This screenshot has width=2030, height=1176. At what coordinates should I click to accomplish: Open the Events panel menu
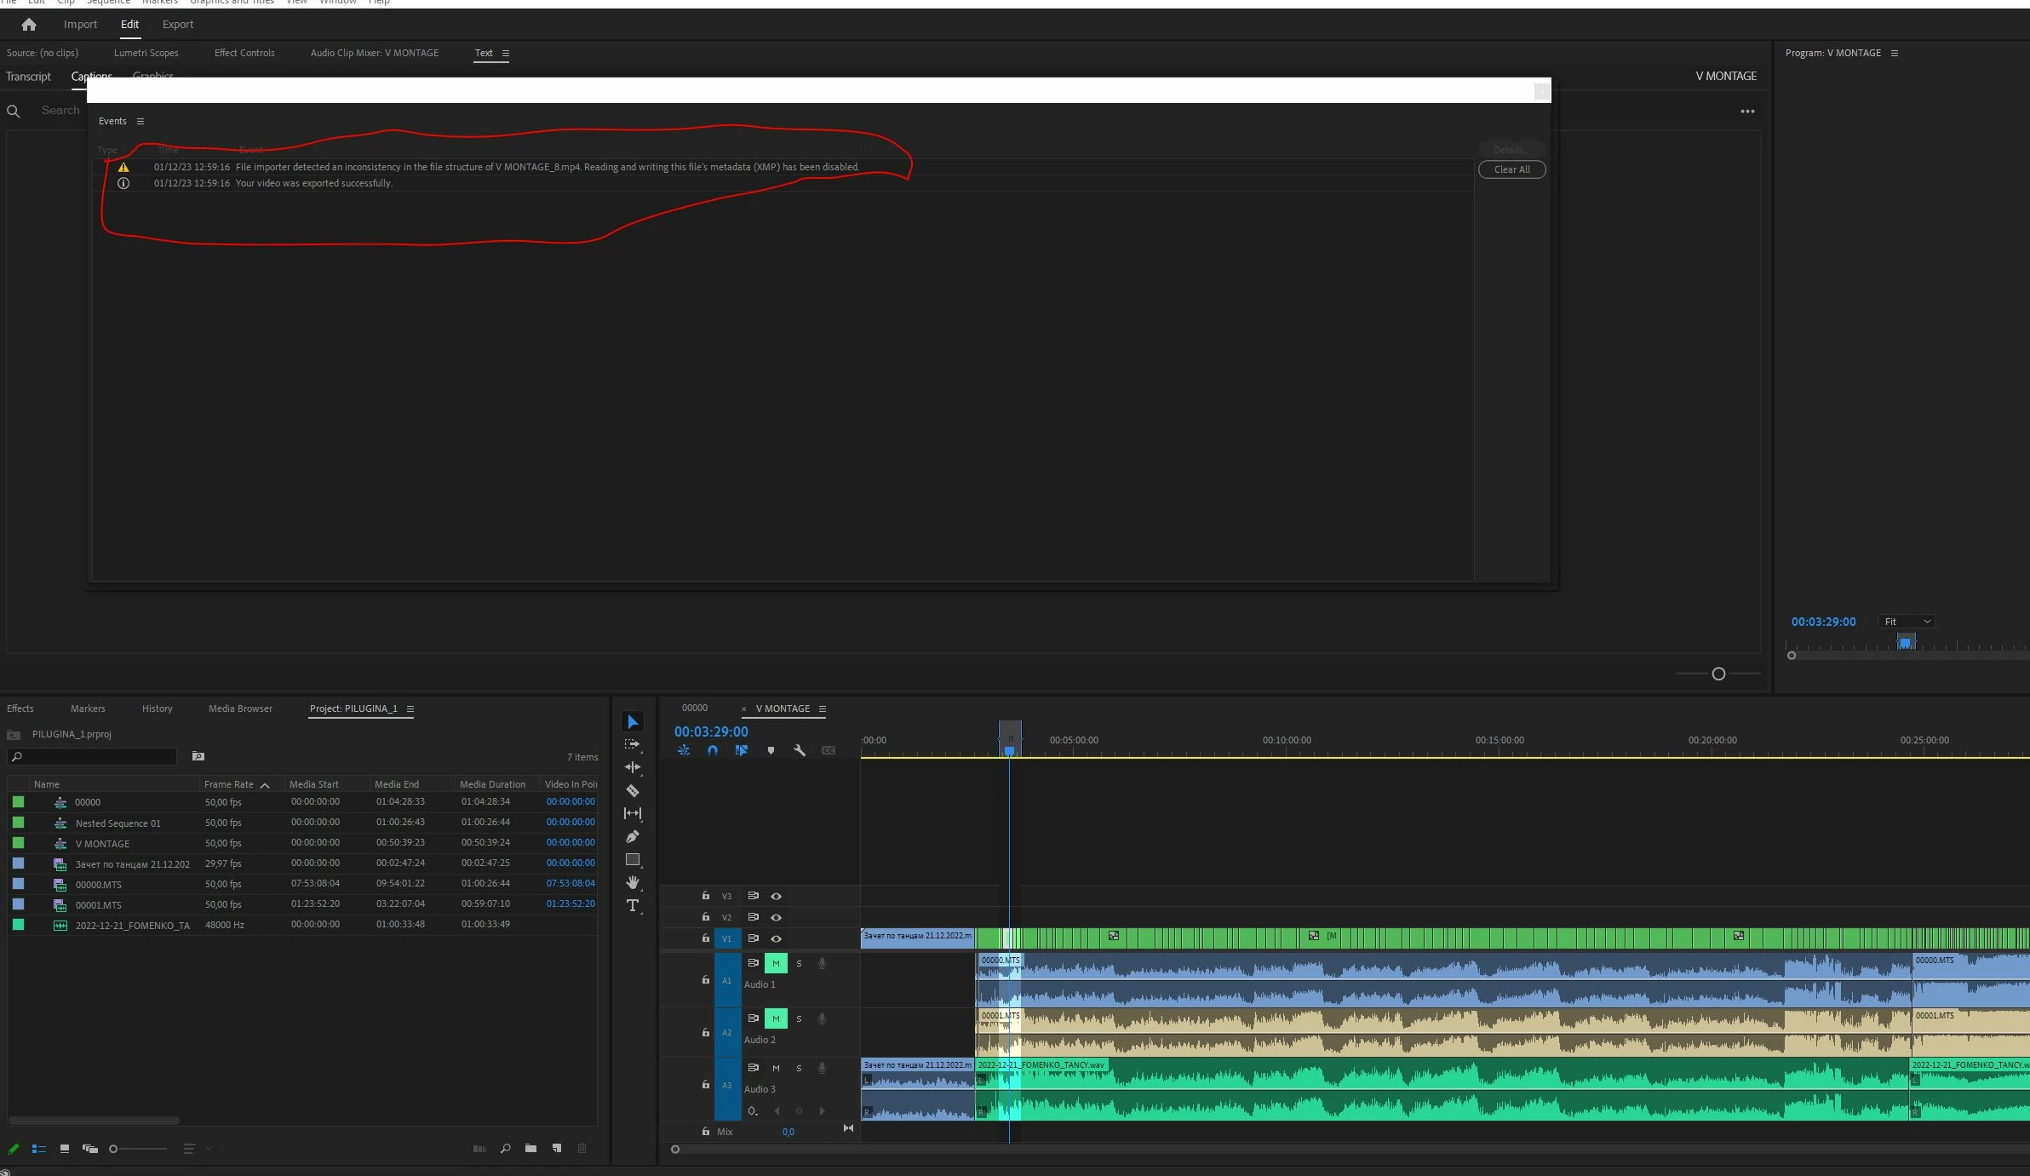pos(140,121)
